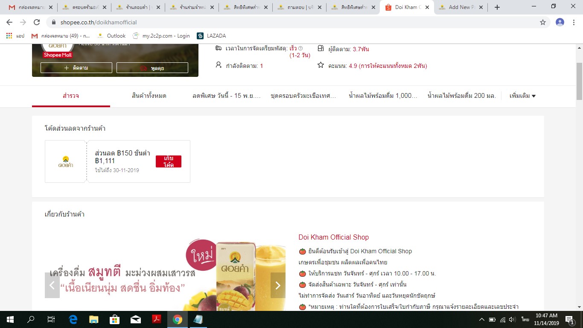Expand the เพิ่มเติม dropdown
The height and width of the screenshot is (328, 583).
tap(522, 96)
